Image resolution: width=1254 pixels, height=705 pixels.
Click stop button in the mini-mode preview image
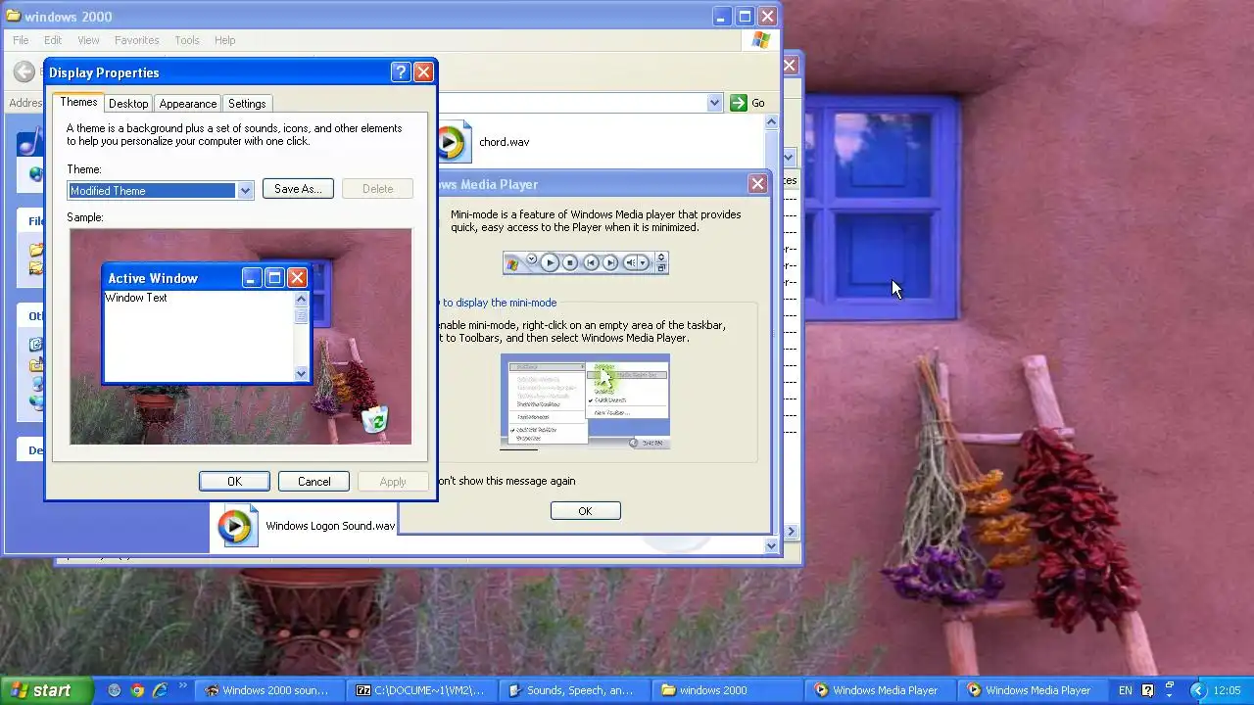pos(570,262)
